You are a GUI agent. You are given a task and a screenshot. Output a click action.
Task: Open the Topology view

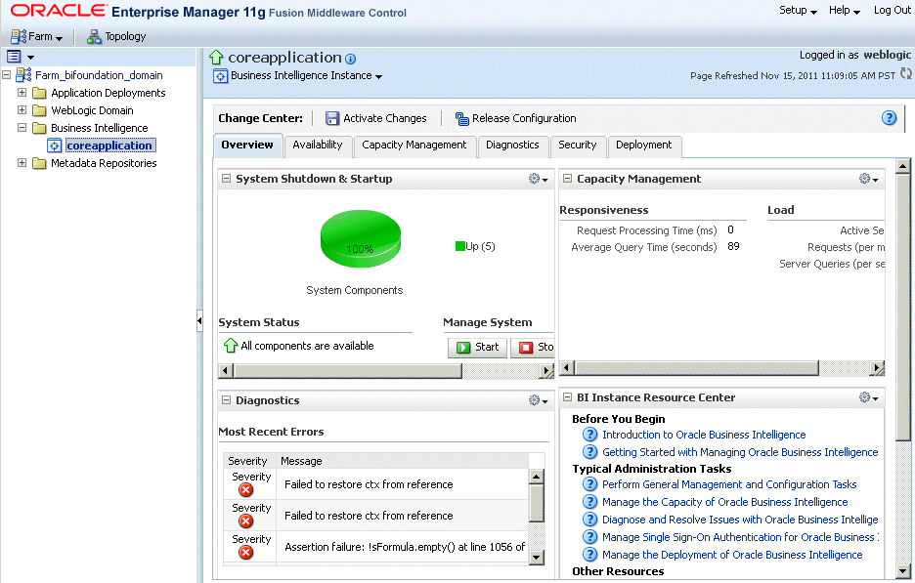pyautogui.click(x=116, y=37)
